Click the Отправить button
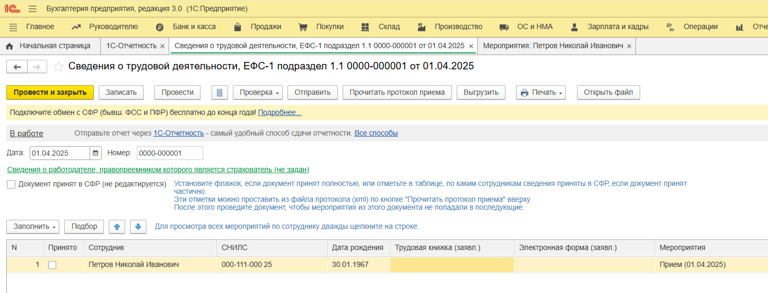 (x=312, y=92)
